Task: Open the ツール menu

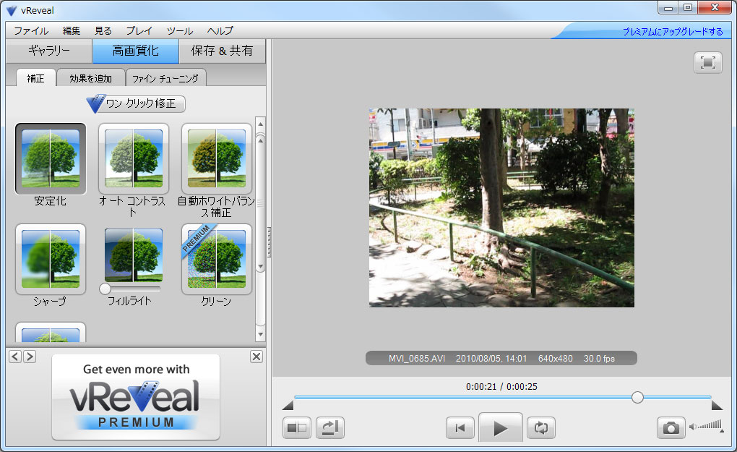Action: pos(178,31)
